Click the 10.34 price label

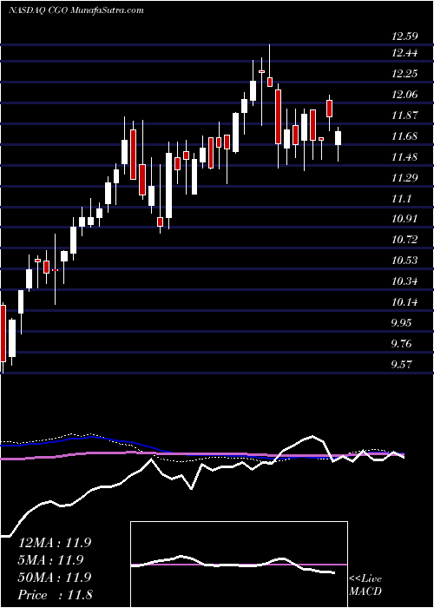(404, 281)
